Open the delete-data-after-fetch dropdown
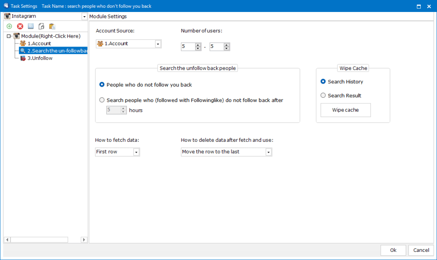 (x=268, y=152)
